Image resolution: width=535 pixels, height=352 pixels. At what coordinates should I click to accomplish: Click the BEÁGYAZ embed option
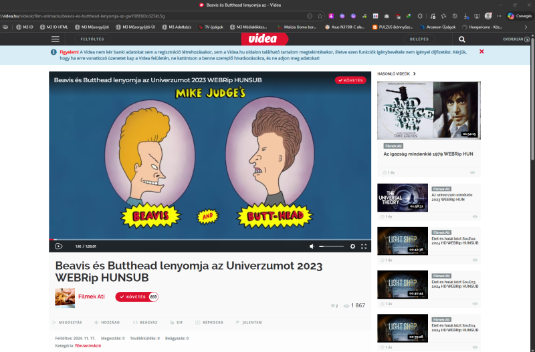(145, 323)
